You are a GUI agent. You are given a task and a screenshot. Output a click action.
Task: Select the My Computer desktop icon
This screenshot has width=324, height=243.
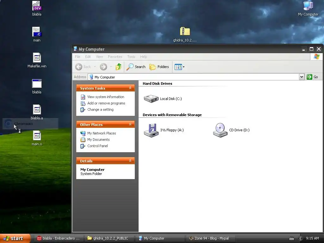[308, 9]
